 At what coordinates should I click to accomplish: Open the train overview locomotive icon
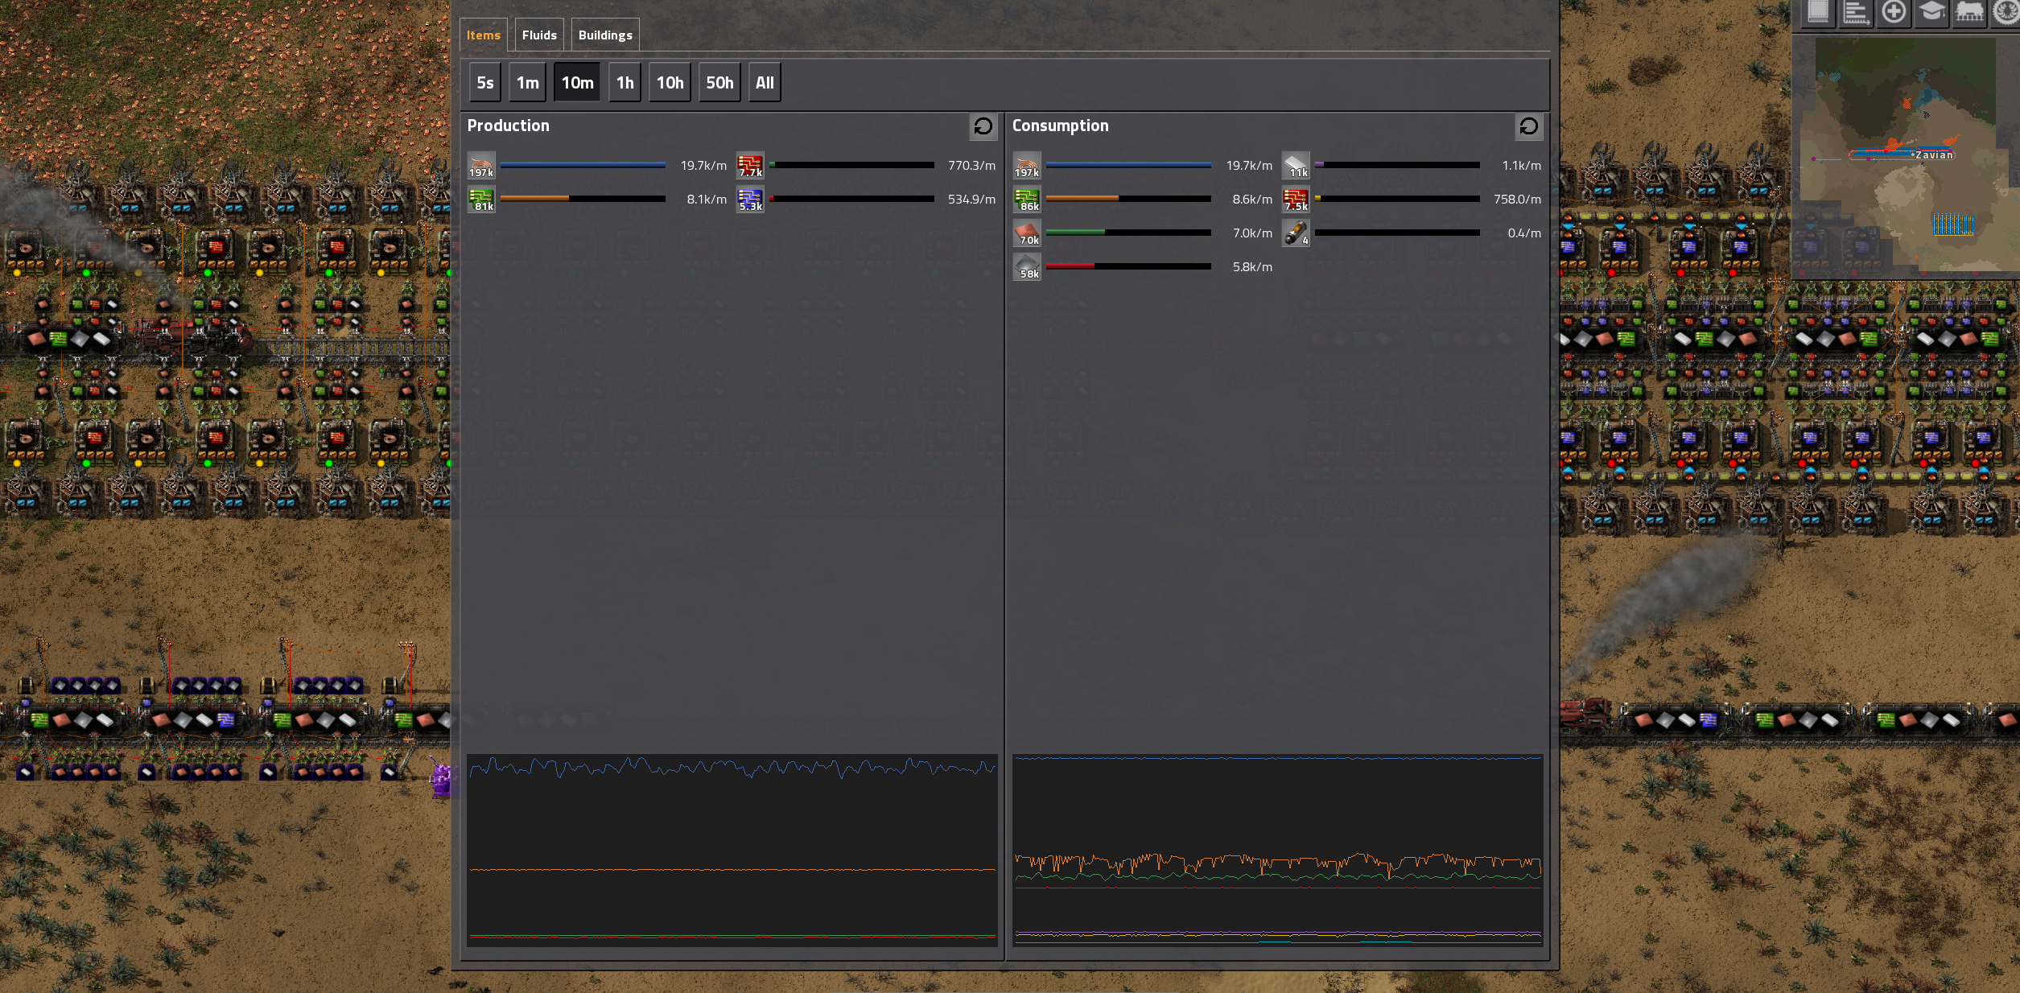(x=1969, y=12)
